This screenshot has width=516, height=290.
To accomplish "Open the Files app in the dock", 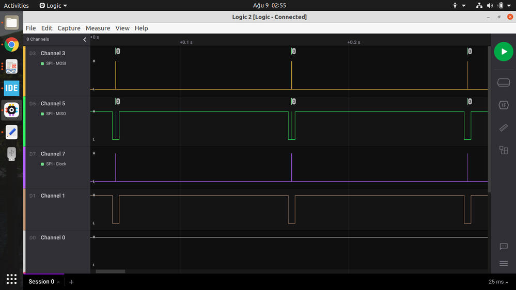I will [x=11, y=23].
